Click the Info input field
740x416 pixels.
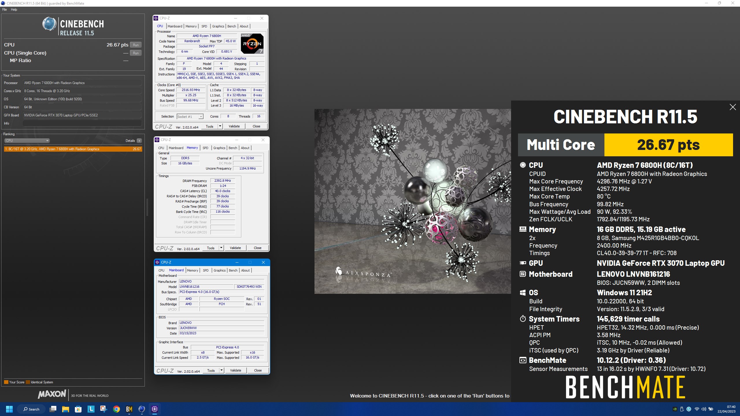pos(82,123)
